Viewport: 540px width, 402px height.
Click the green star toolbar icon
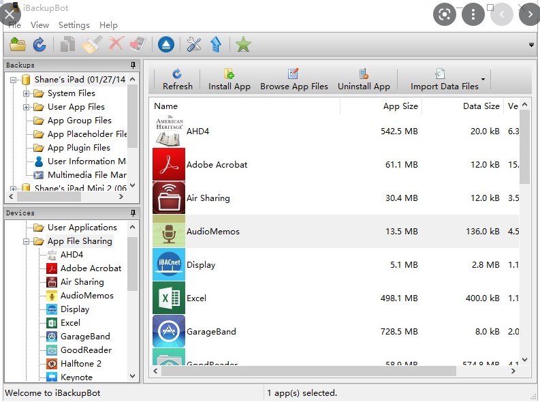pyautogui.click(x=243, y=44)
